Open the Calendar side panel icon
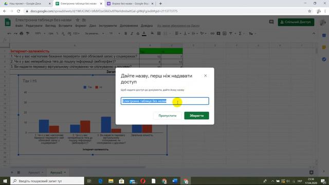This screenshot has height=185, width=329. 324,35
